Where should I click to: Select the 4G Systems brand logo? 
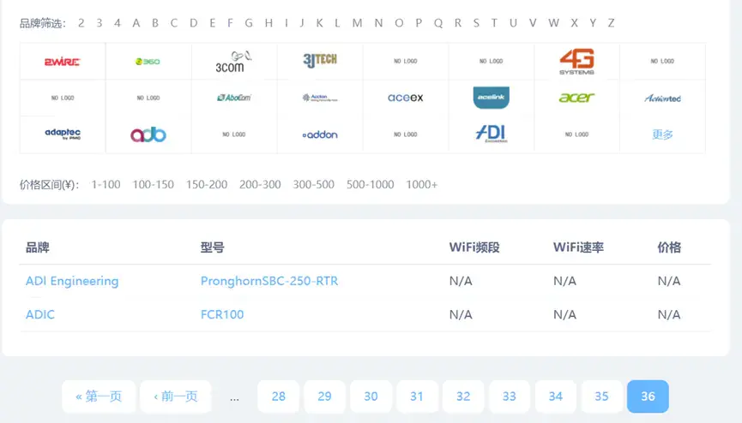(576, 62)
